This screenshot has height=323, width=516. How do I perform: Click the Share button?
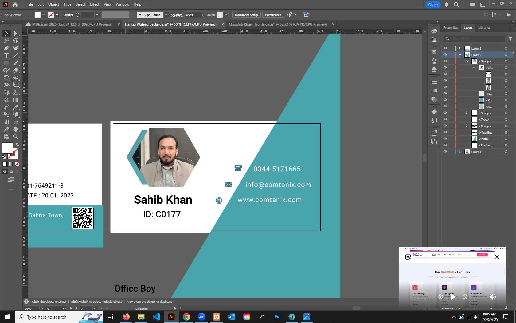coord(433,5)
